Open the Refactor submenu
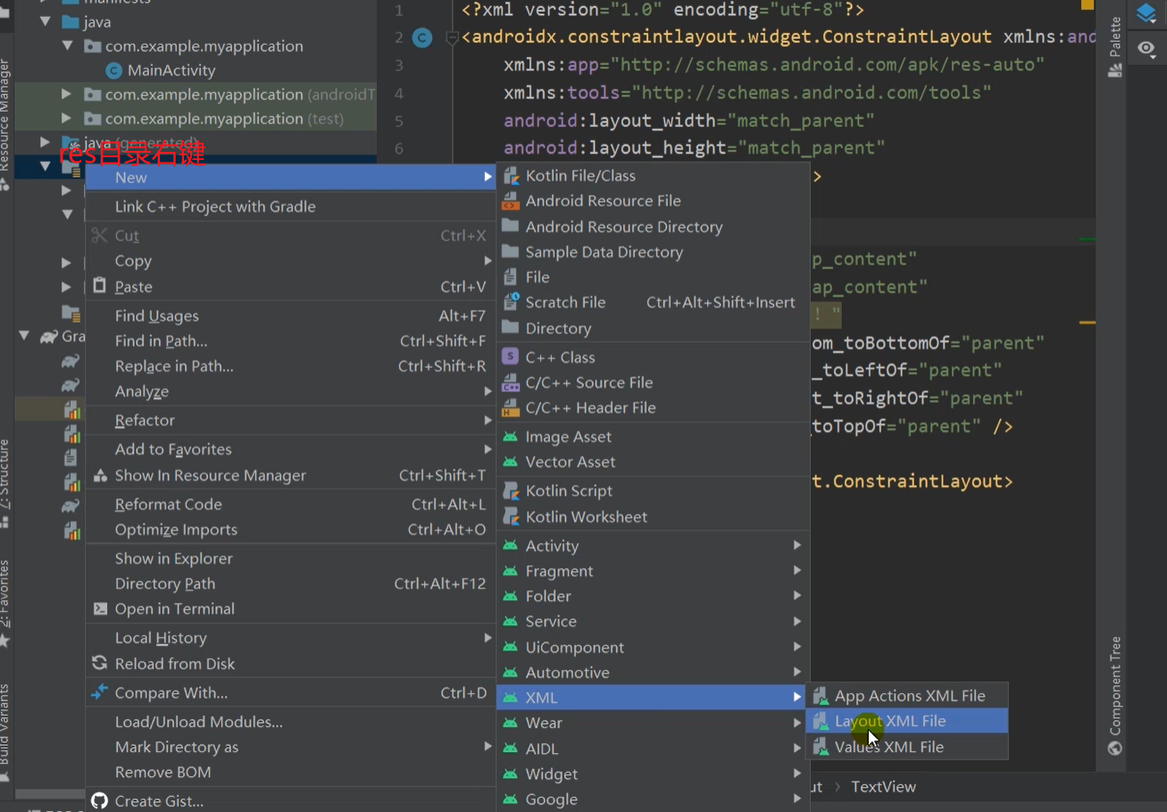The image size is (1167, 812). [290, 420]
